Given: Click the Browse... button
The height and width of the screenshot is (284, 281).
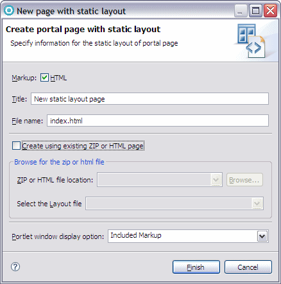Looking at the screenshot, I should (x=244, y=180).
